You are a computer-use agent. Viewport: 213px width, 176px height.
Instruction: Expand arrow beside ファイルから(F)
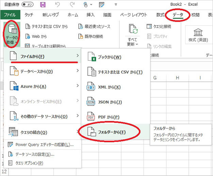pos(78,55)
